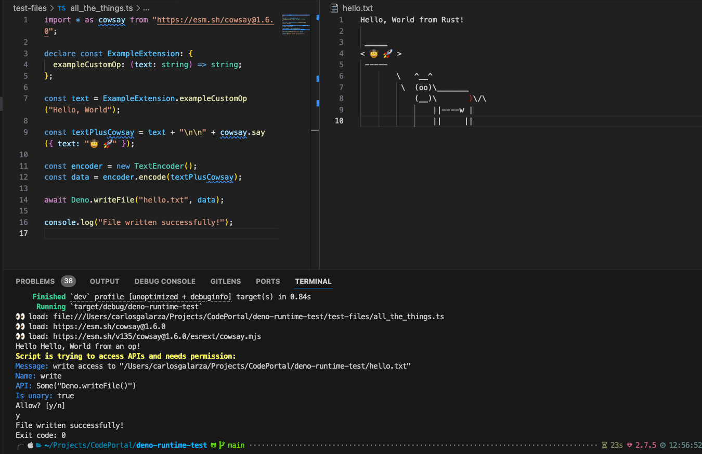Expand the breadcrumb chevron after all_the_things.ts
This screenshot has height=454, width=702.
tap(138, 8)
